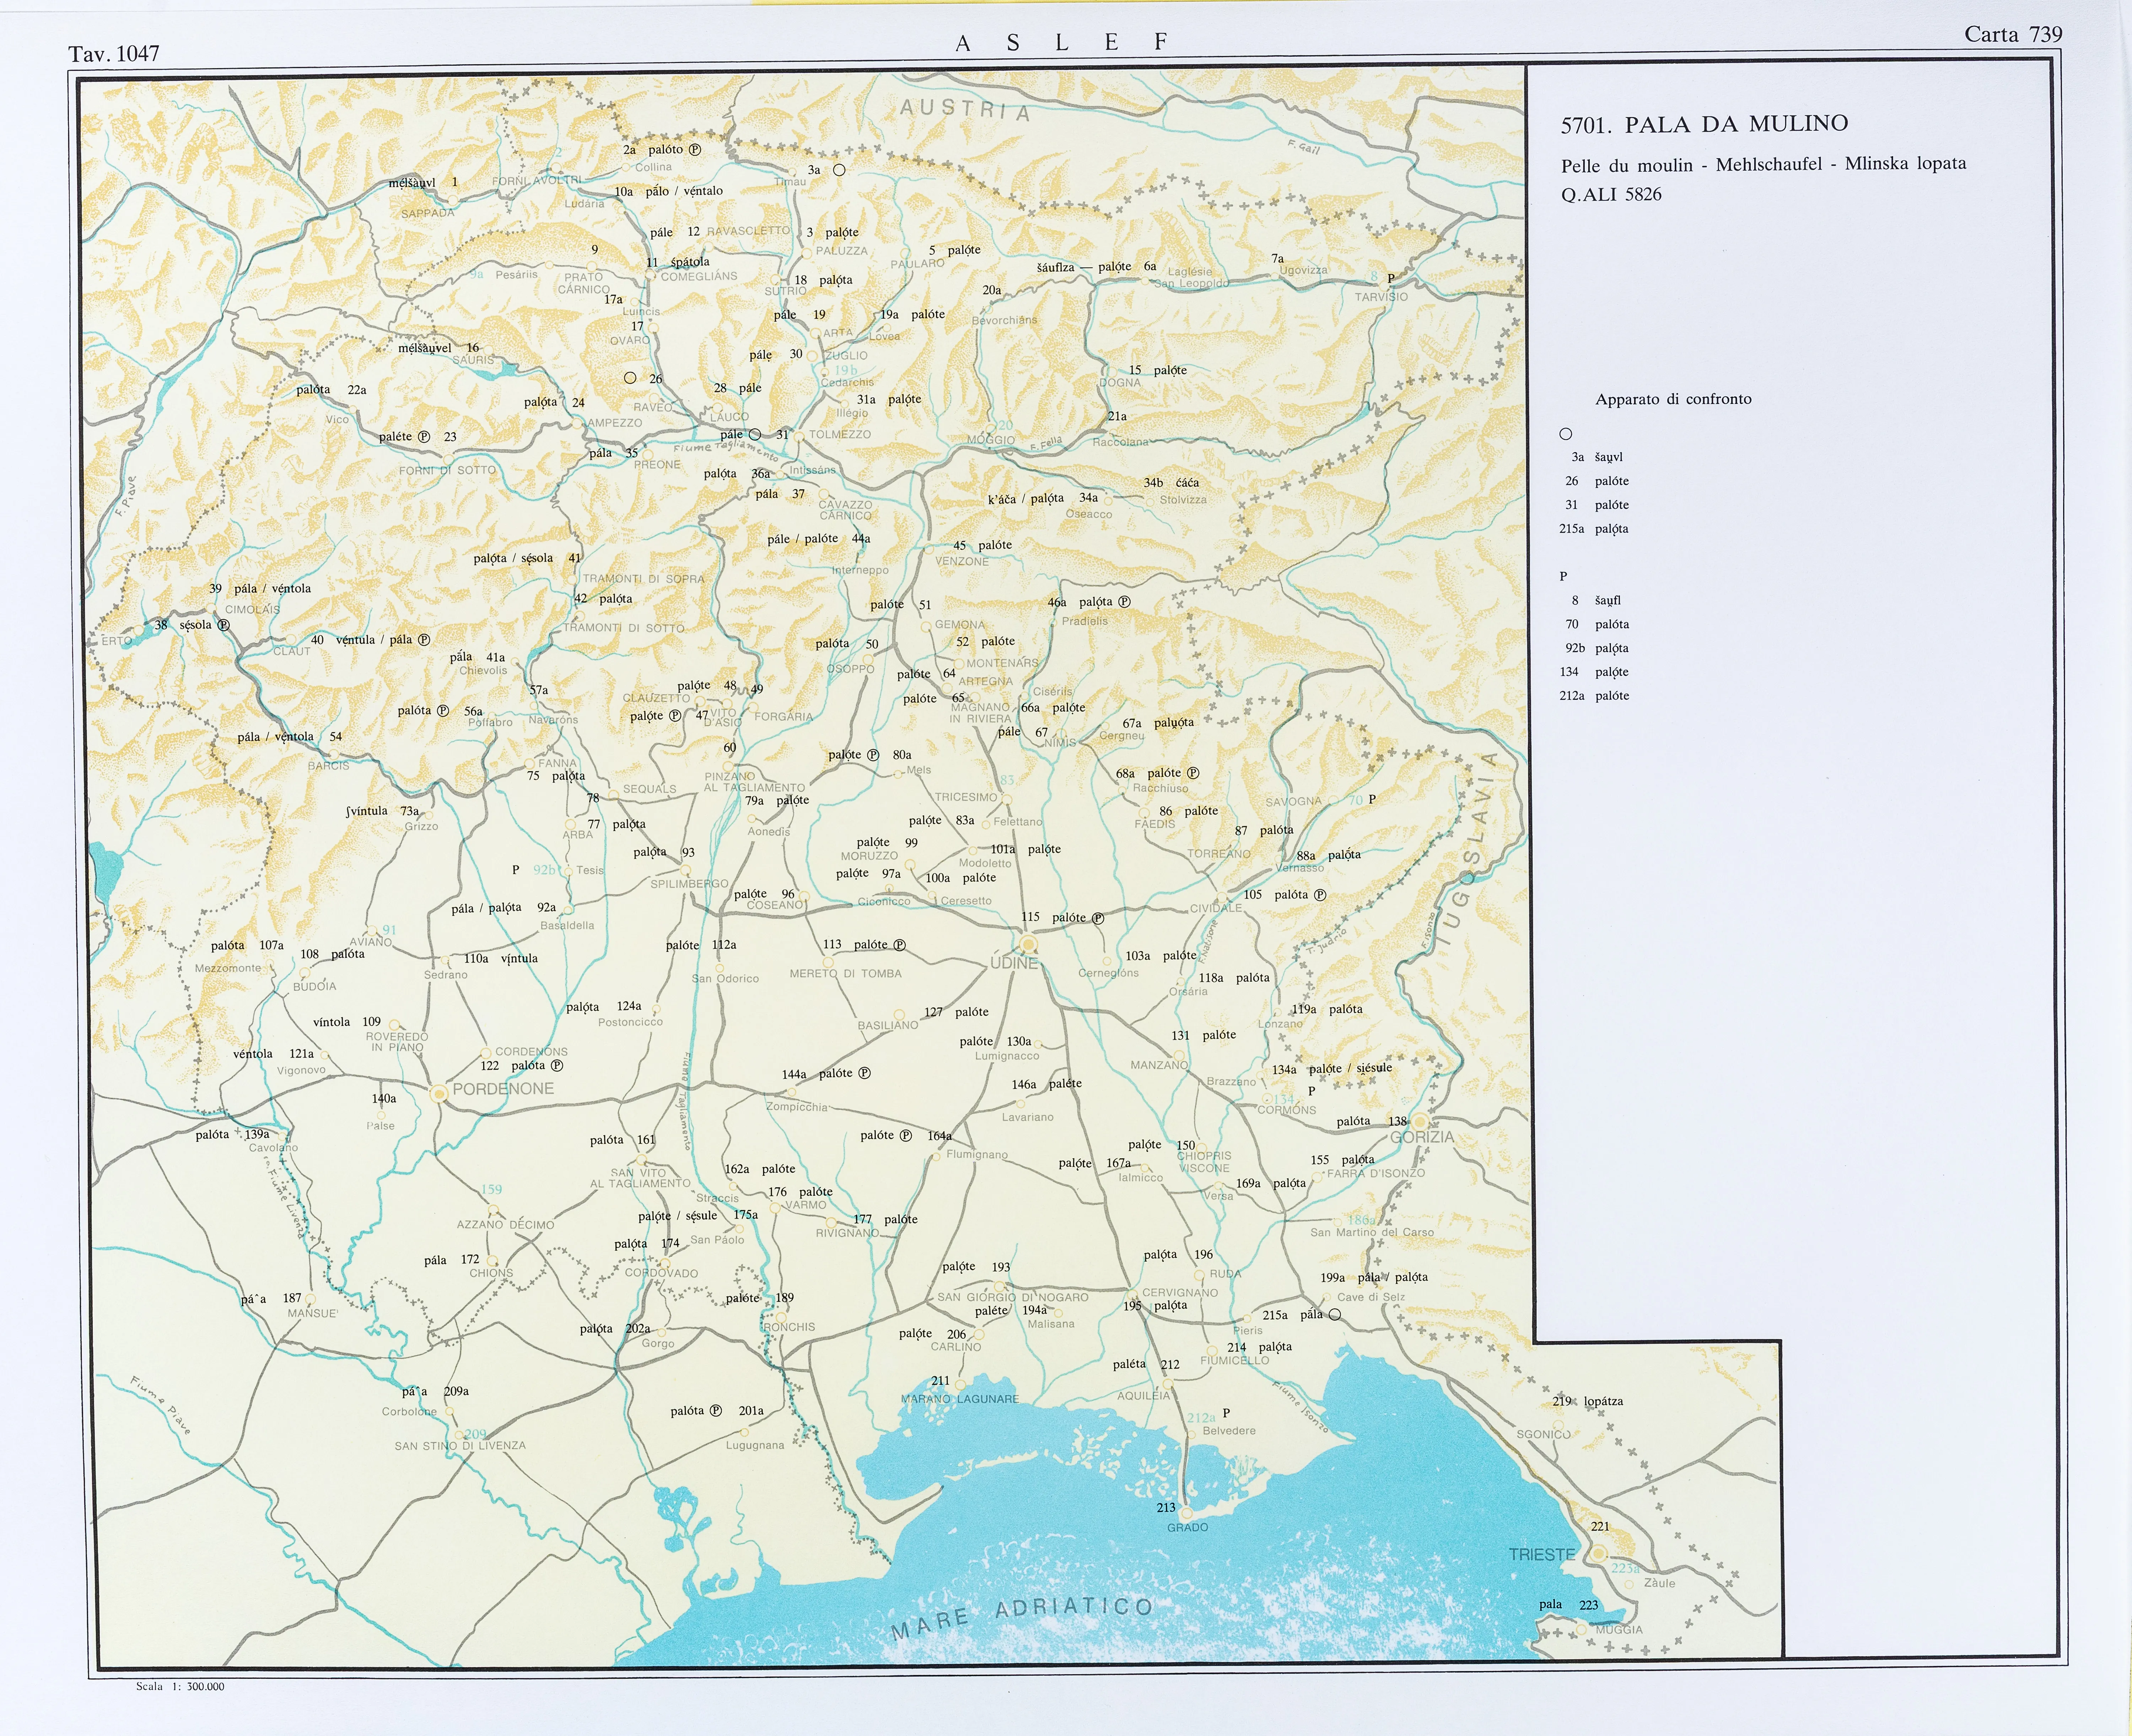Click the Pordenone city marker circle
This screenshot has height=1736, width=2132.
coord(438,1094)
